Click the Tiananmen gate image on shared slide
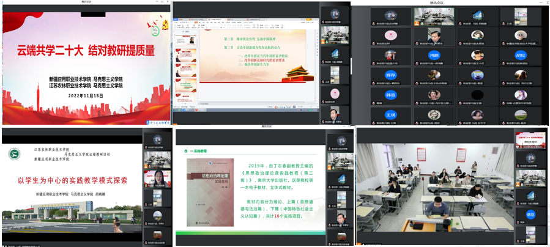The width and height of the screenshot is (550, 247). point(297,73)
